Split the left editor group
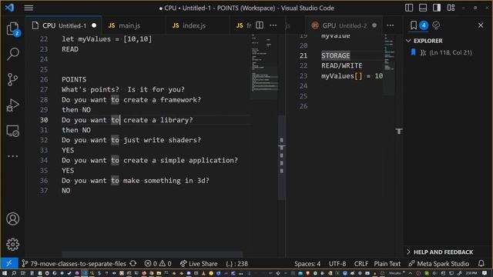 tap(260, 25)
